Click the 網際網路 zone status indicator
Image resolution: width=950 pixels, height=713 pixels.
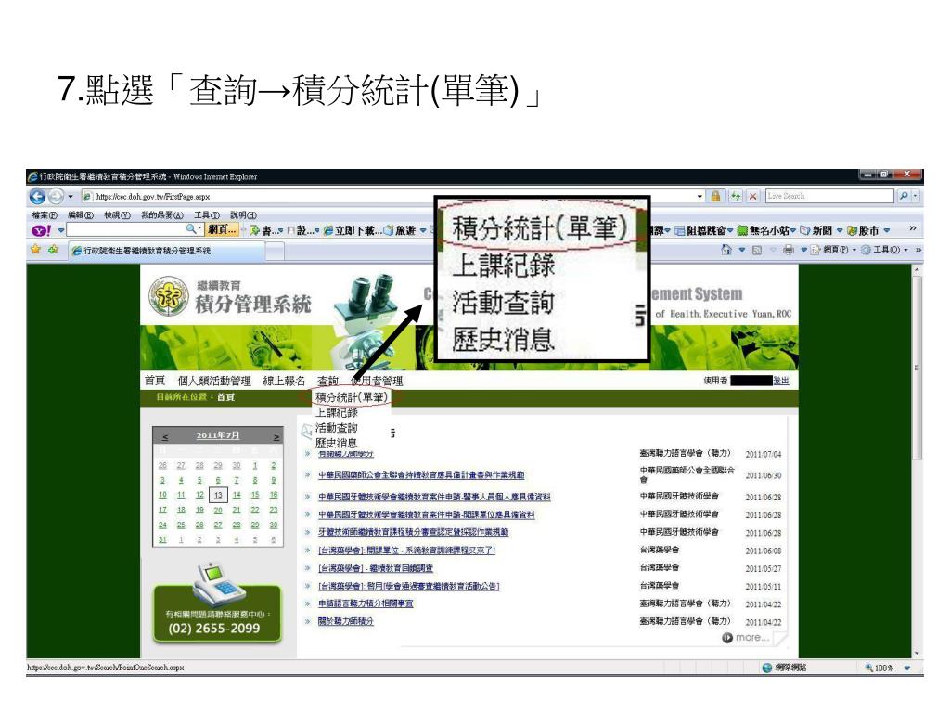point(785,668)
